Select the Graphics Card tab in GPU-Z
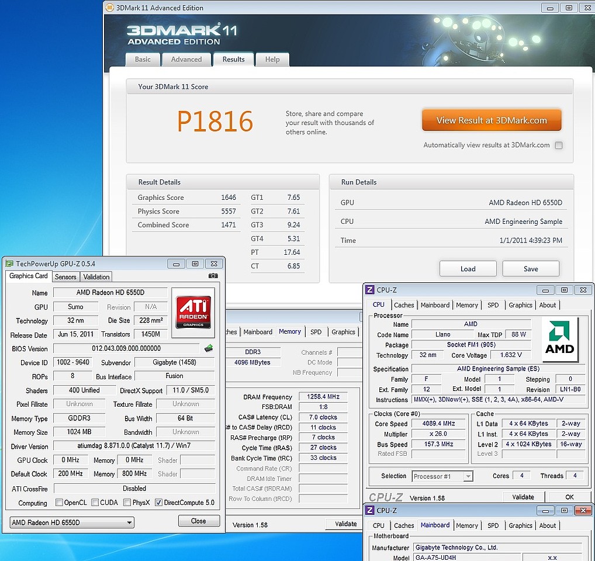This screenshot has width=595, height=561. coord(29,276)
